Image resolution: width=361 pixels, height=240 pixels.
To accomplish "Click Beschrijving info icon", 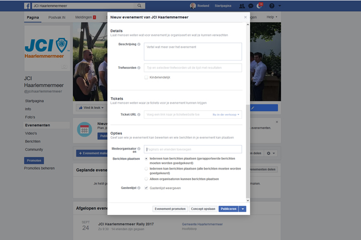I will coord(139,44).
